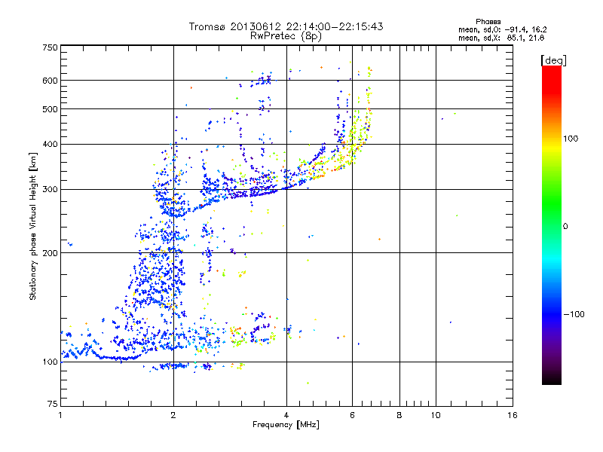Screen dimensions: 603x452
Task: Click the y-axis tick label '300'
Action: 50,190
